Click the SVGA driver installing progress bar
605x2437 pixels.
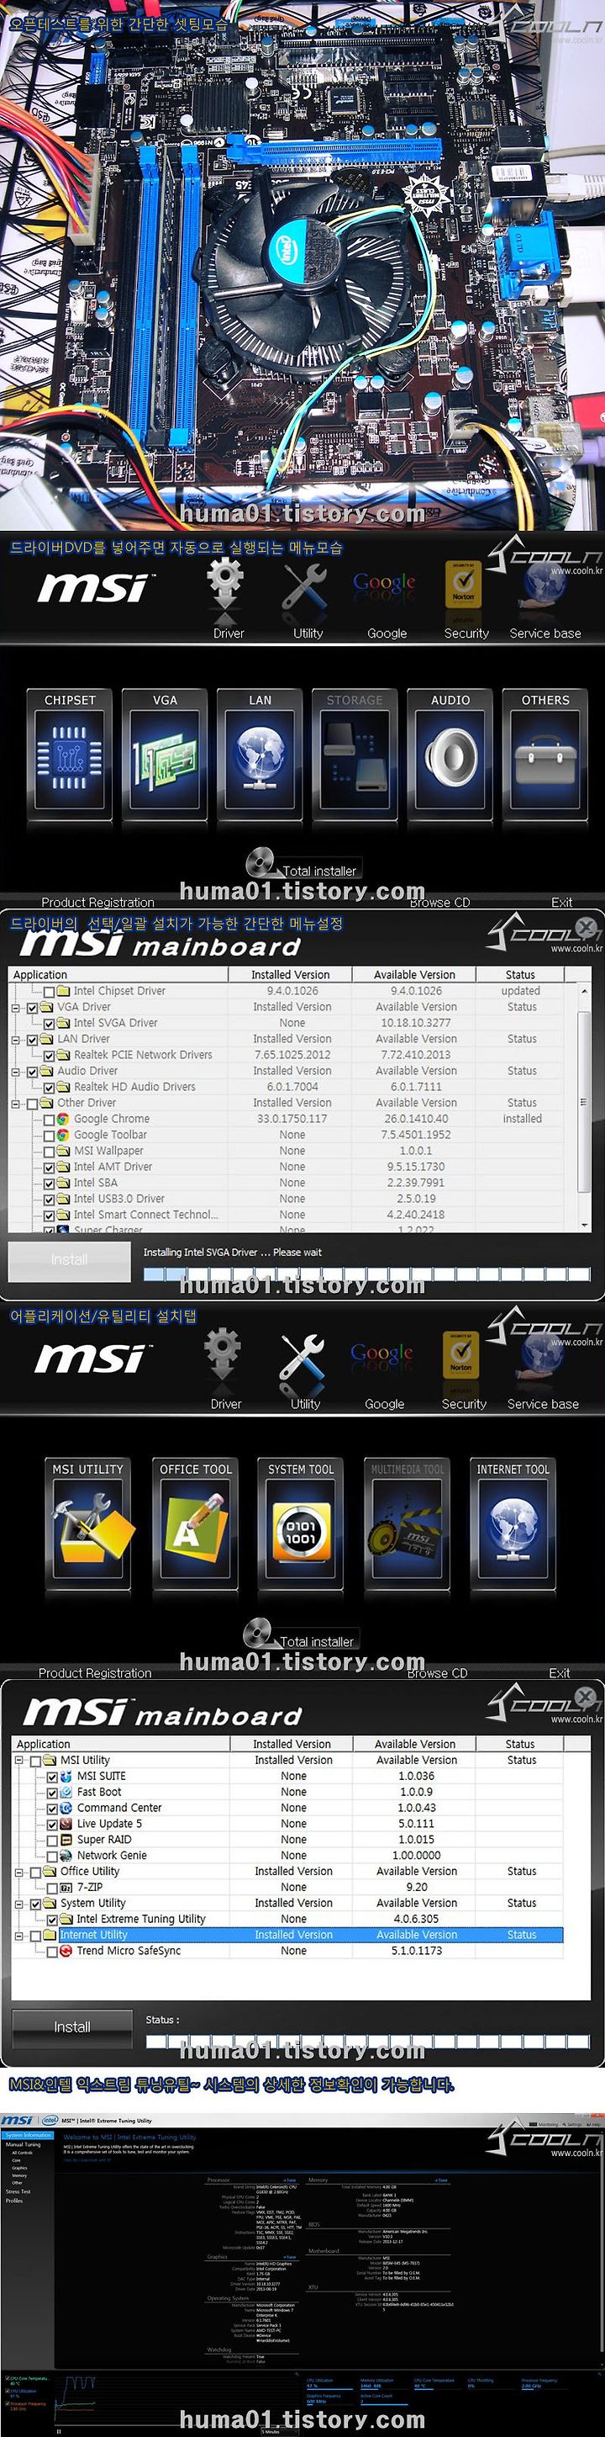[x=366, y=1274]
